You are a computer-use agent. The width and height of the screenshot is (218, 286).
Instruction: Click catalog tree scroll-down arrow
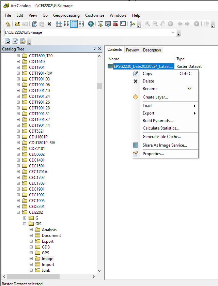99,271
